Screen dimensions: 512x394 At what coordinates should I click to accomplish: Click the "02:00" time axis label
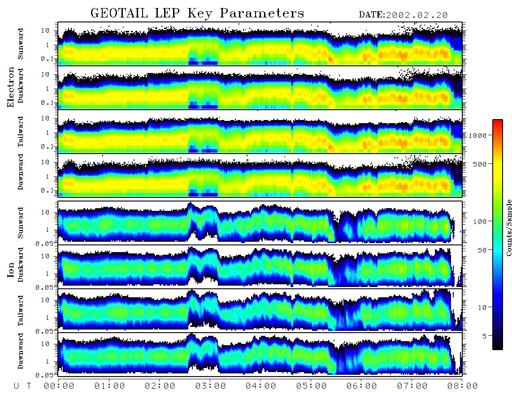pyautogui.click(x=160, y=386)
